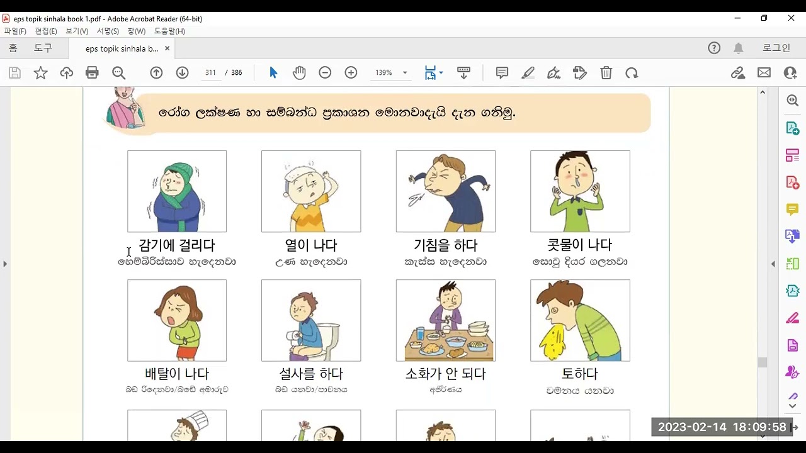Image resolution: width=806 pixels, height=453 pixels.
Task: Rotate the page with the rotate icon
Action: (x=632, y=73)
